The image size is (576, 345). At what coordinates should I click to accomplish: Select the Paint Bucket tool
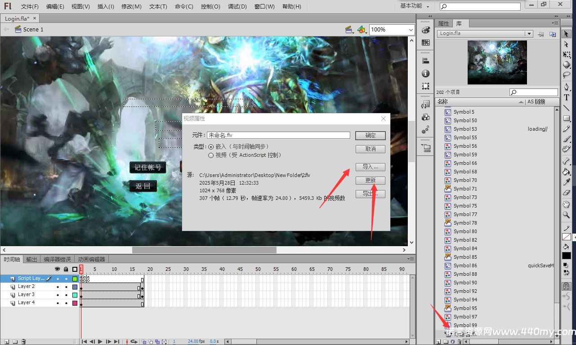[x=566, y=172]
